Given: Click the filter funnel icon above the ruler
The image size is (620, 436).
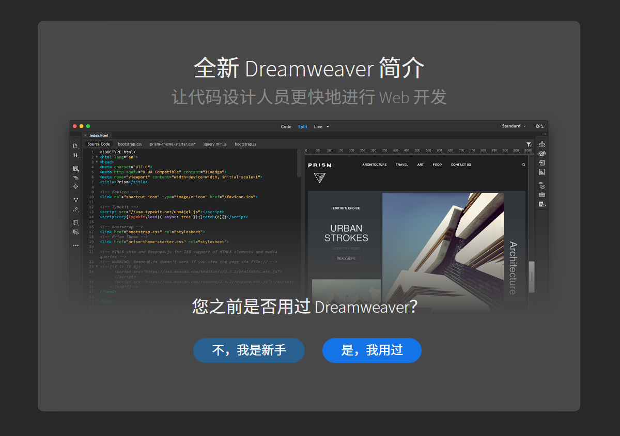Looking at the screenshot, I should [x=529, y=144].
